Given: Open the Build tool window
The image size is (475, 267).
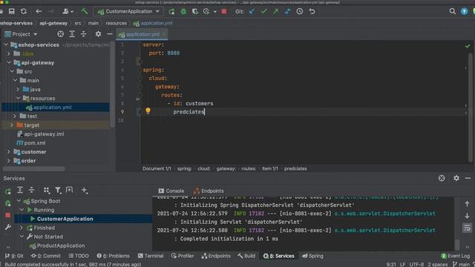Looking at the screenshot, I should (x=246, y=256).
